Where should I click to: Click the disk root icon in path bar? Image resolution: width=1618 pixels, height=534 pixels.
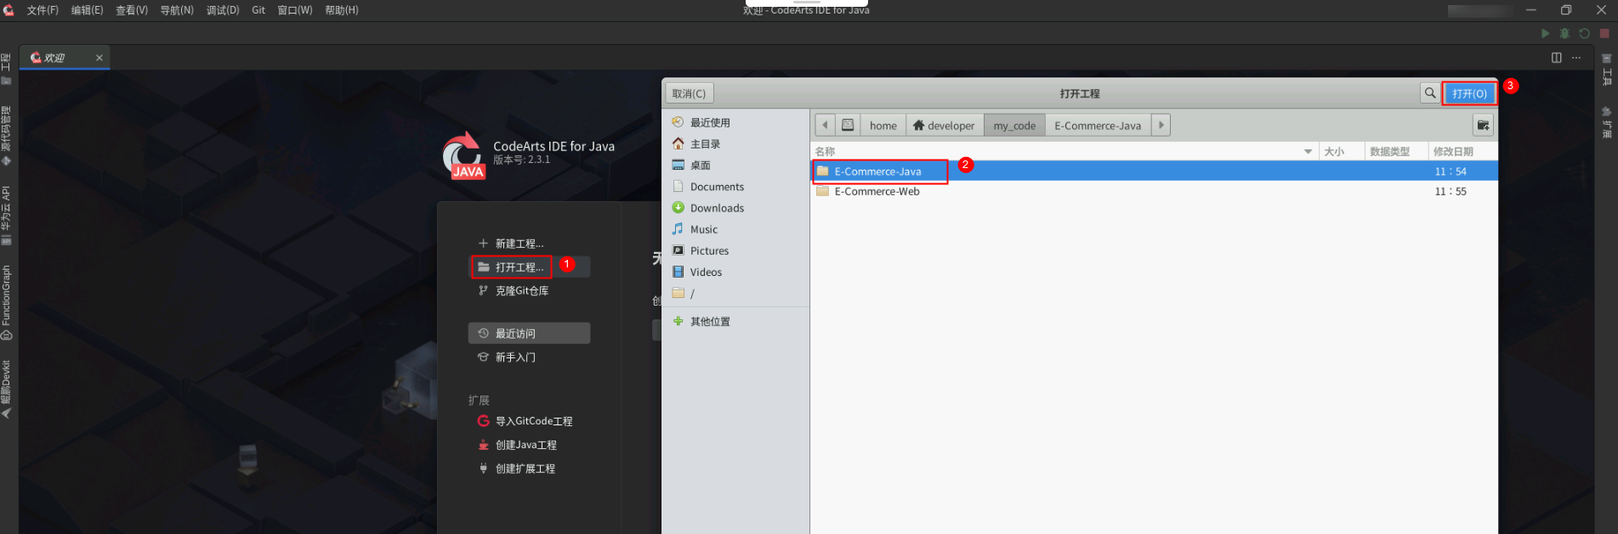point(848,126)
